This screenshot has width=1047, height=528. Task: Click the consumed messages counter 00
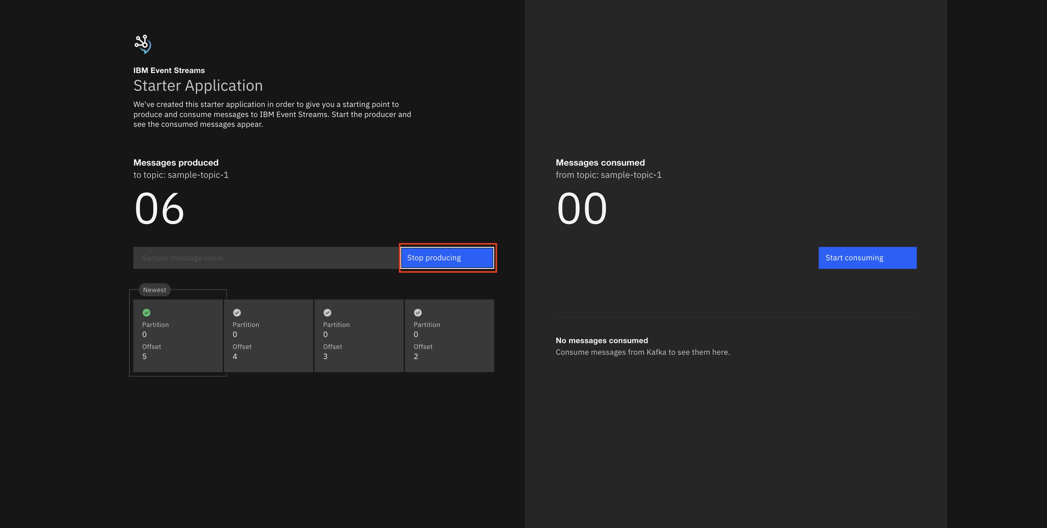pos(582,208)
